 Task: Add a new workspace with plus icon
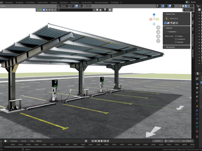[121, 3]
